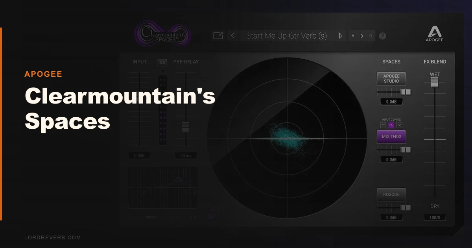Click the Mix This! 0.0dB value field

[391, 160]
